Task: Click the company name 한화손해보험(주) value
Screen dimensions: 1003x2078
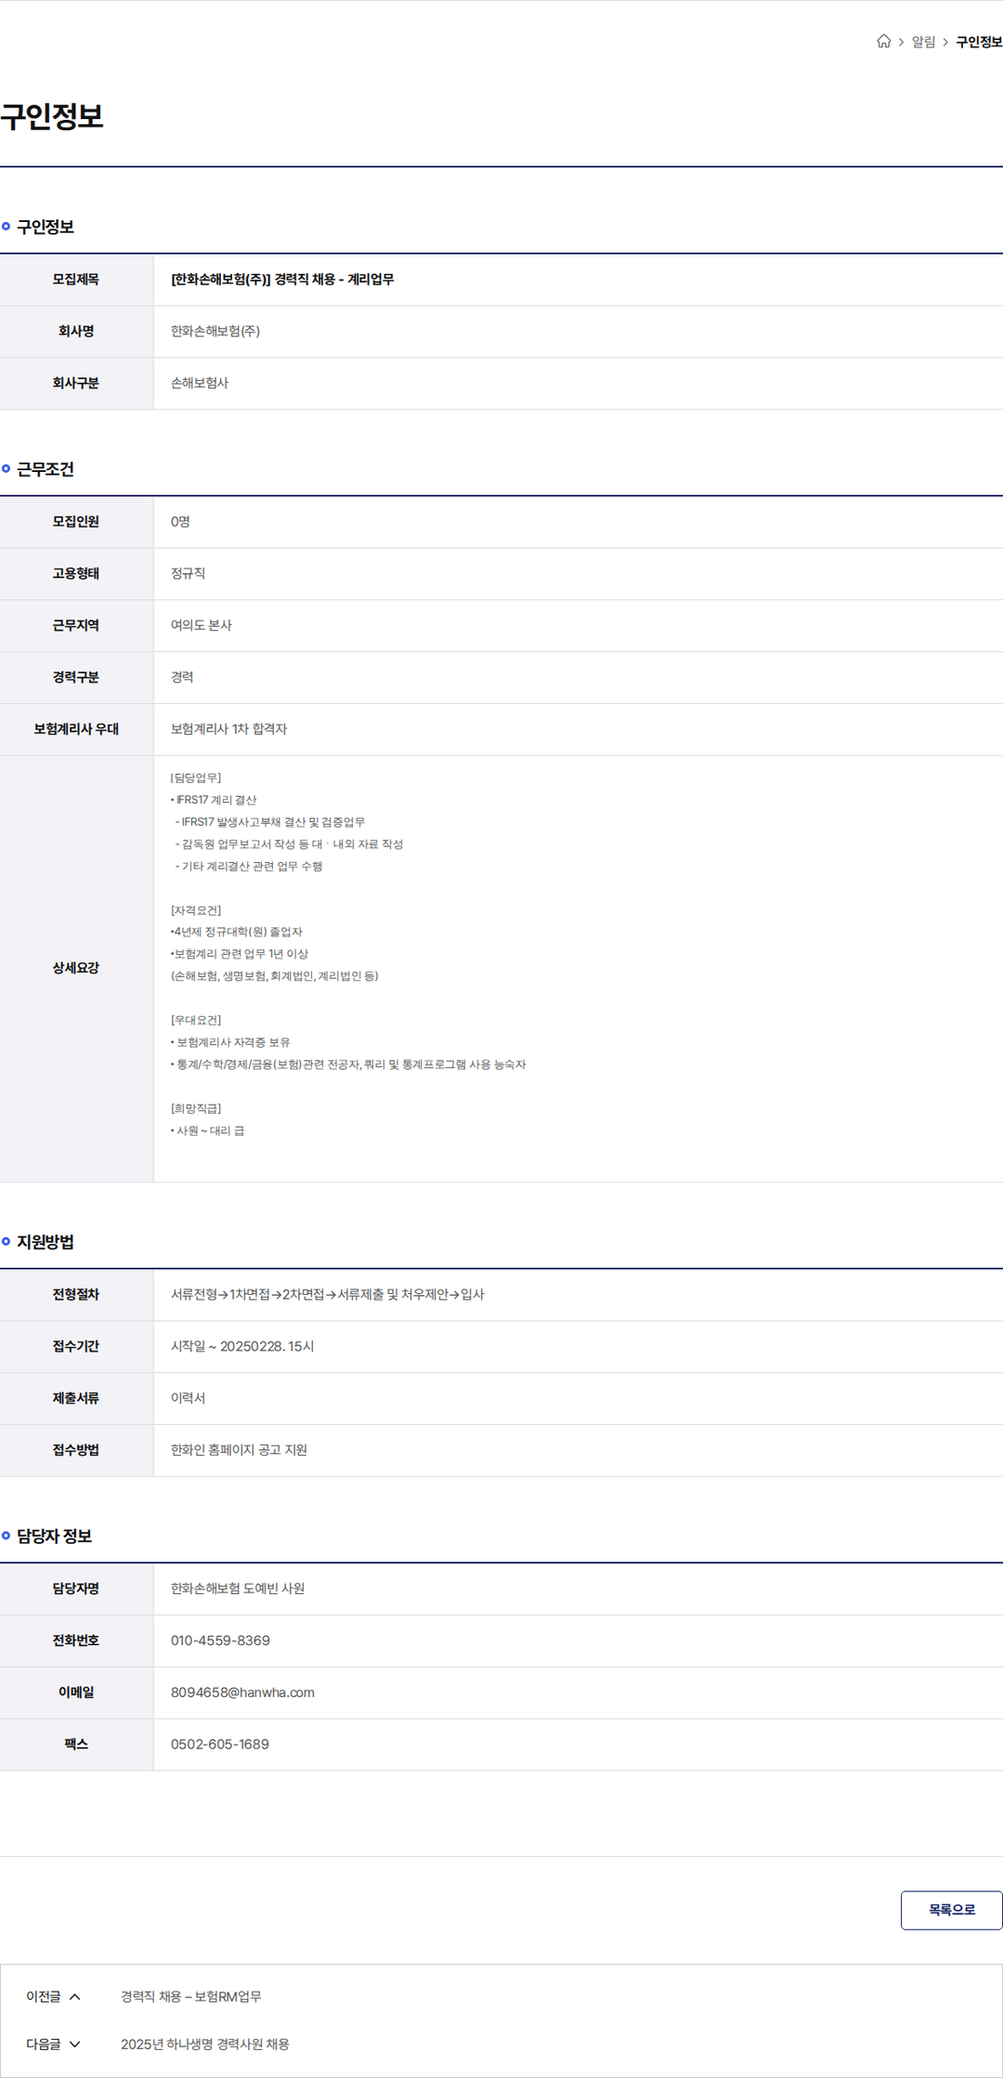Action: tap(215, 331)
